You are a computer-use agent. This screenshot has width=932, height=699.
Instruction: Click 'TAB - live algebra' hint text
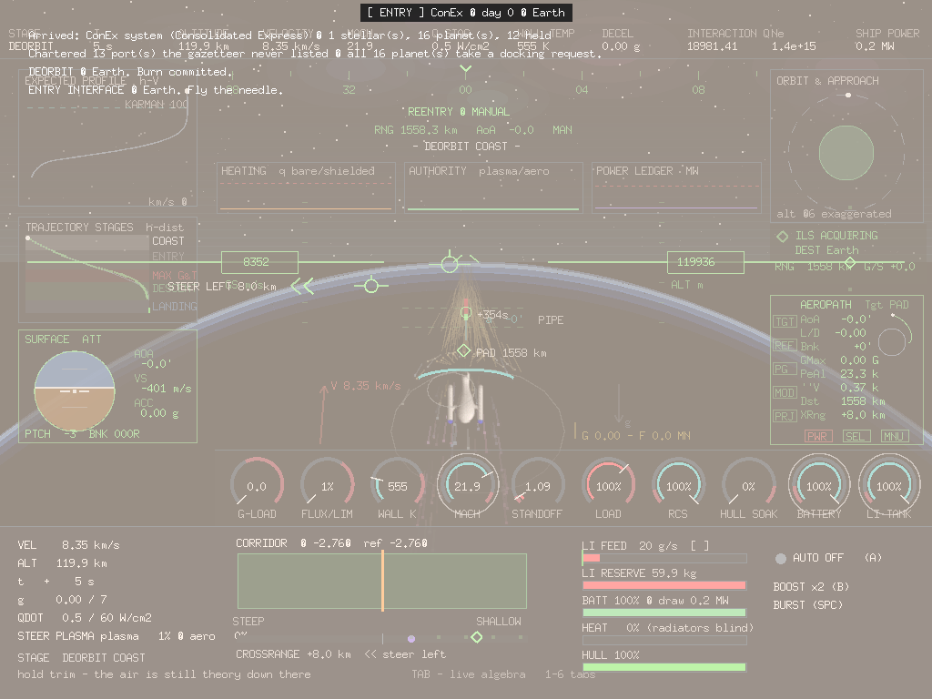click(469, 674)
